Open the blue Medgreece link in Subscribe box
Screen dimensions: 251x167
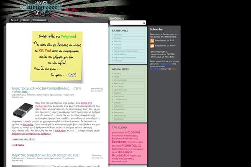[166, 64]
